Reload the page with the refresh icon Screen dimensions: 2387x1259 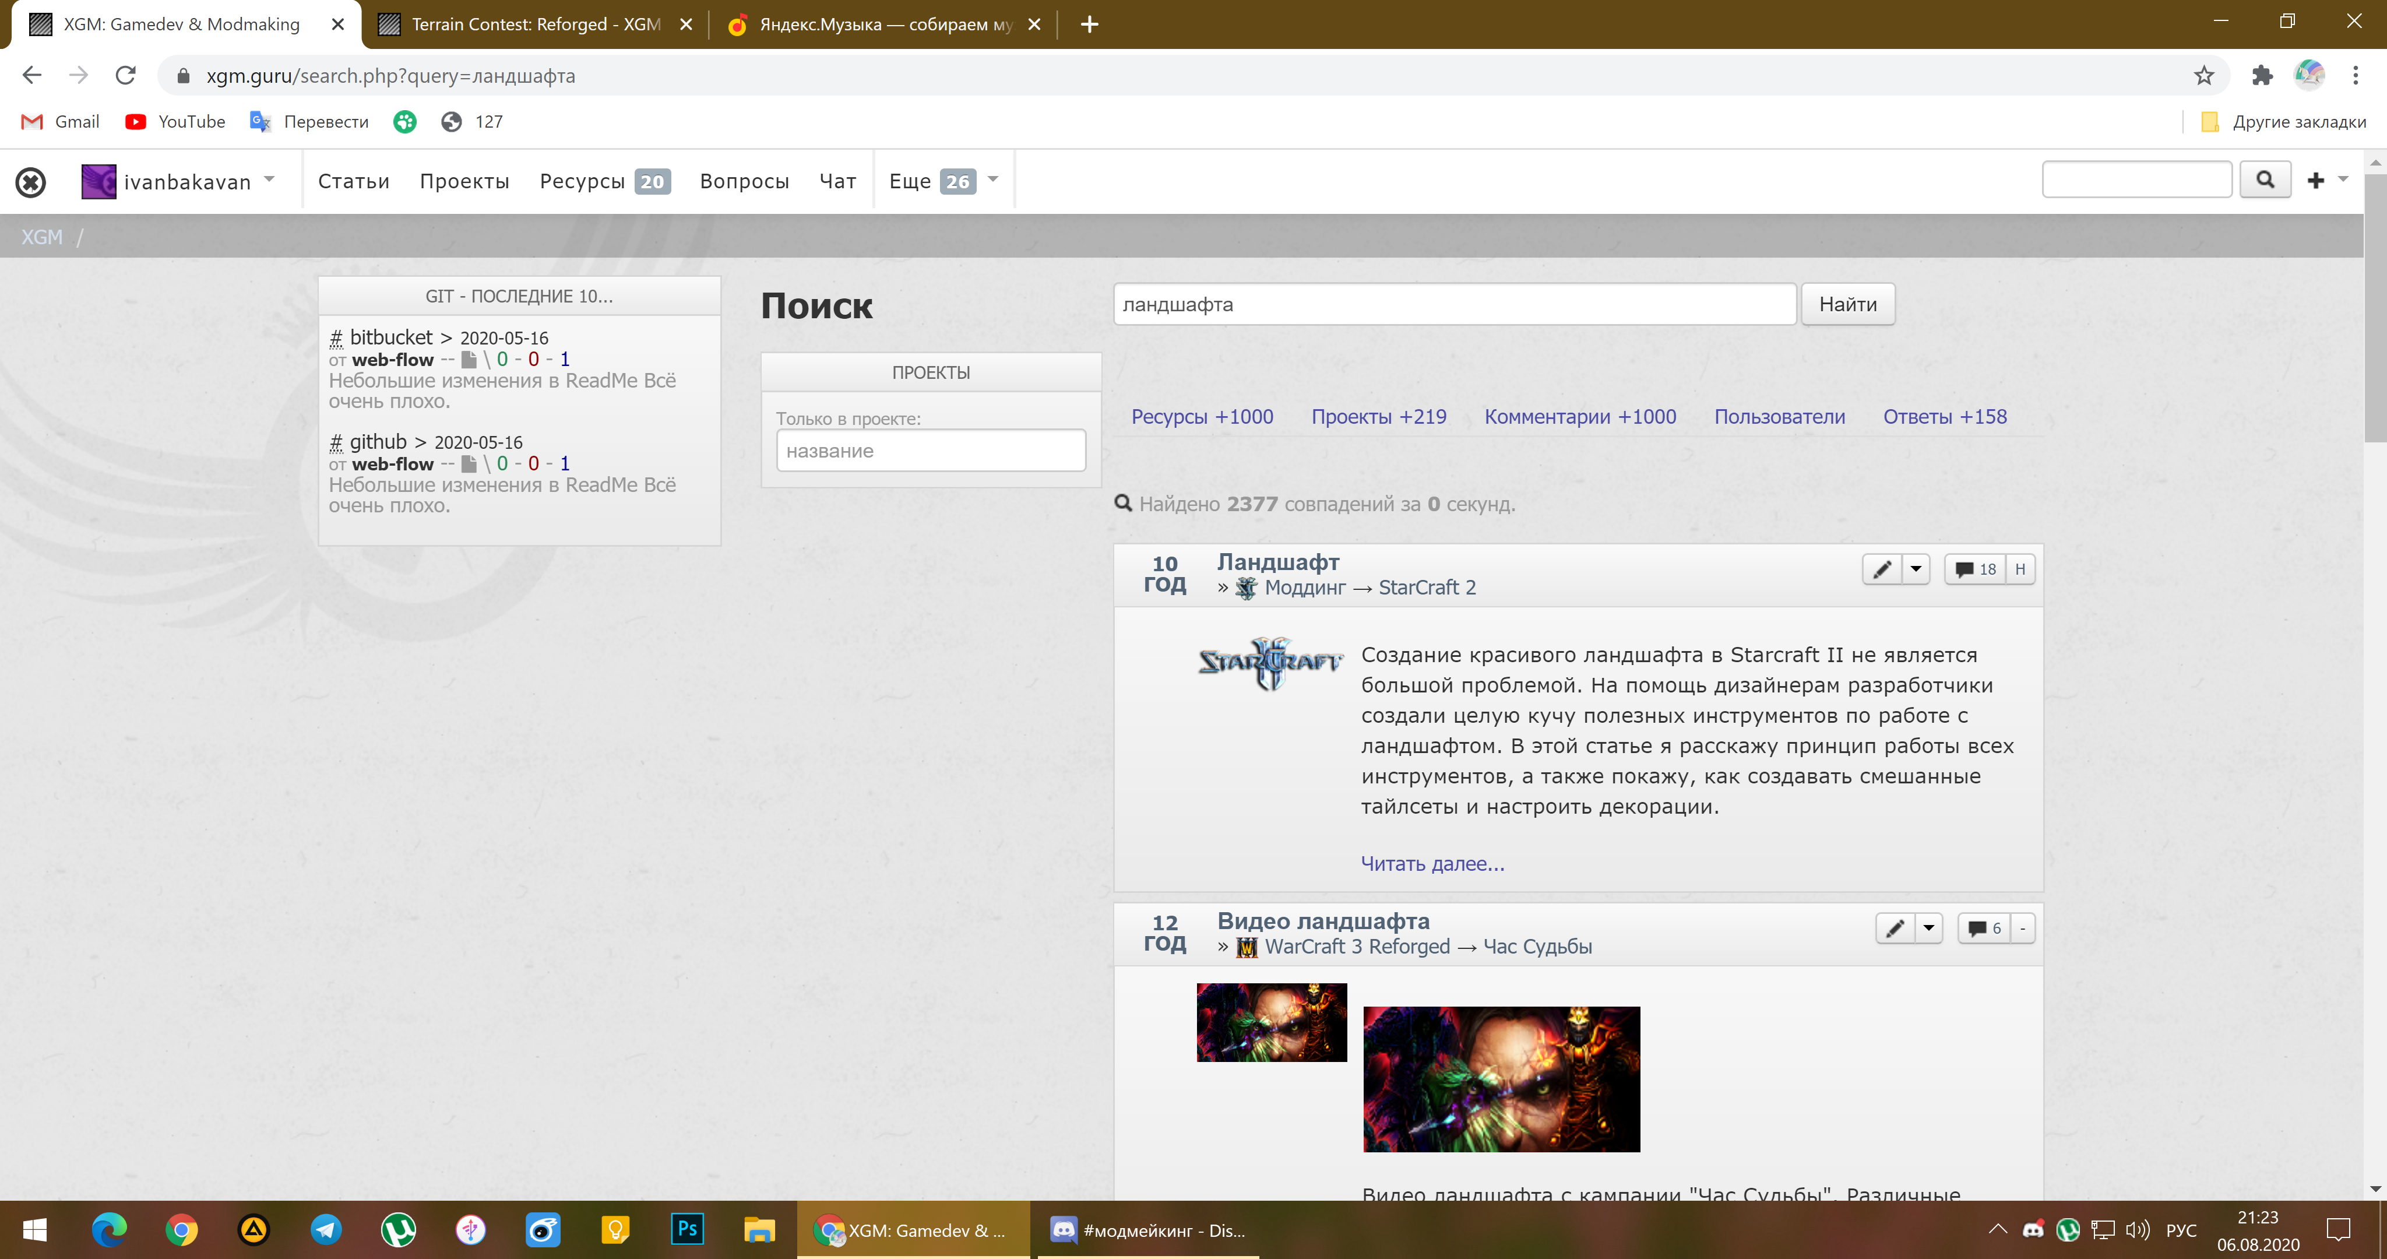click(x=126, y=75)
